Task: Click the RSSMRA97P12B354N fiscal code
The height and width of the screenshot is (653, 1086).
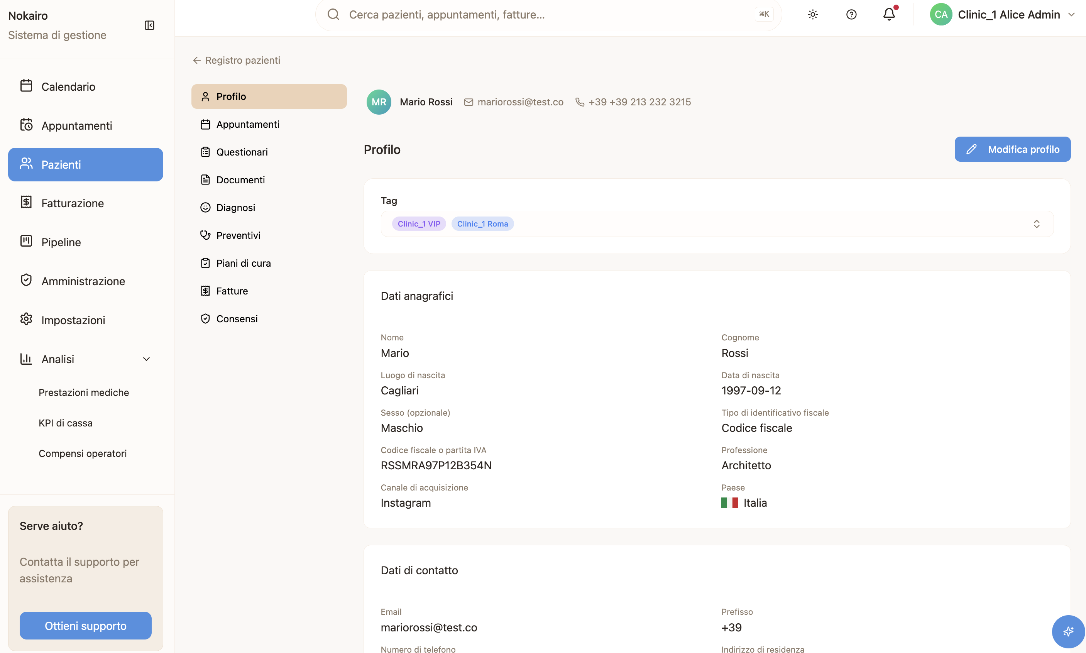Action: [436, 465]
